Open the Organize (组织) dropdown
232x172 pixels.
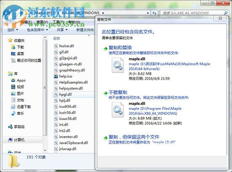pos(13,30)
